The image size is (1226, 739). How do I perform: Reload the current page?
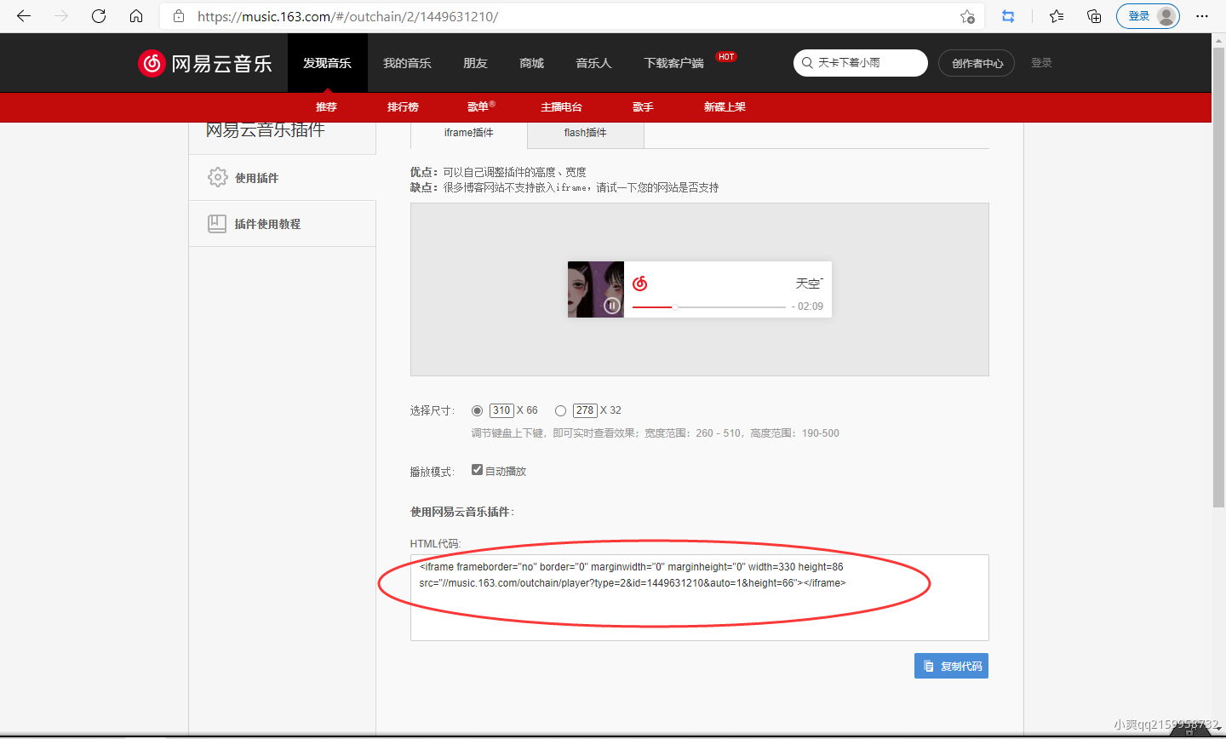pyautogui.click(x=99, y=16)
